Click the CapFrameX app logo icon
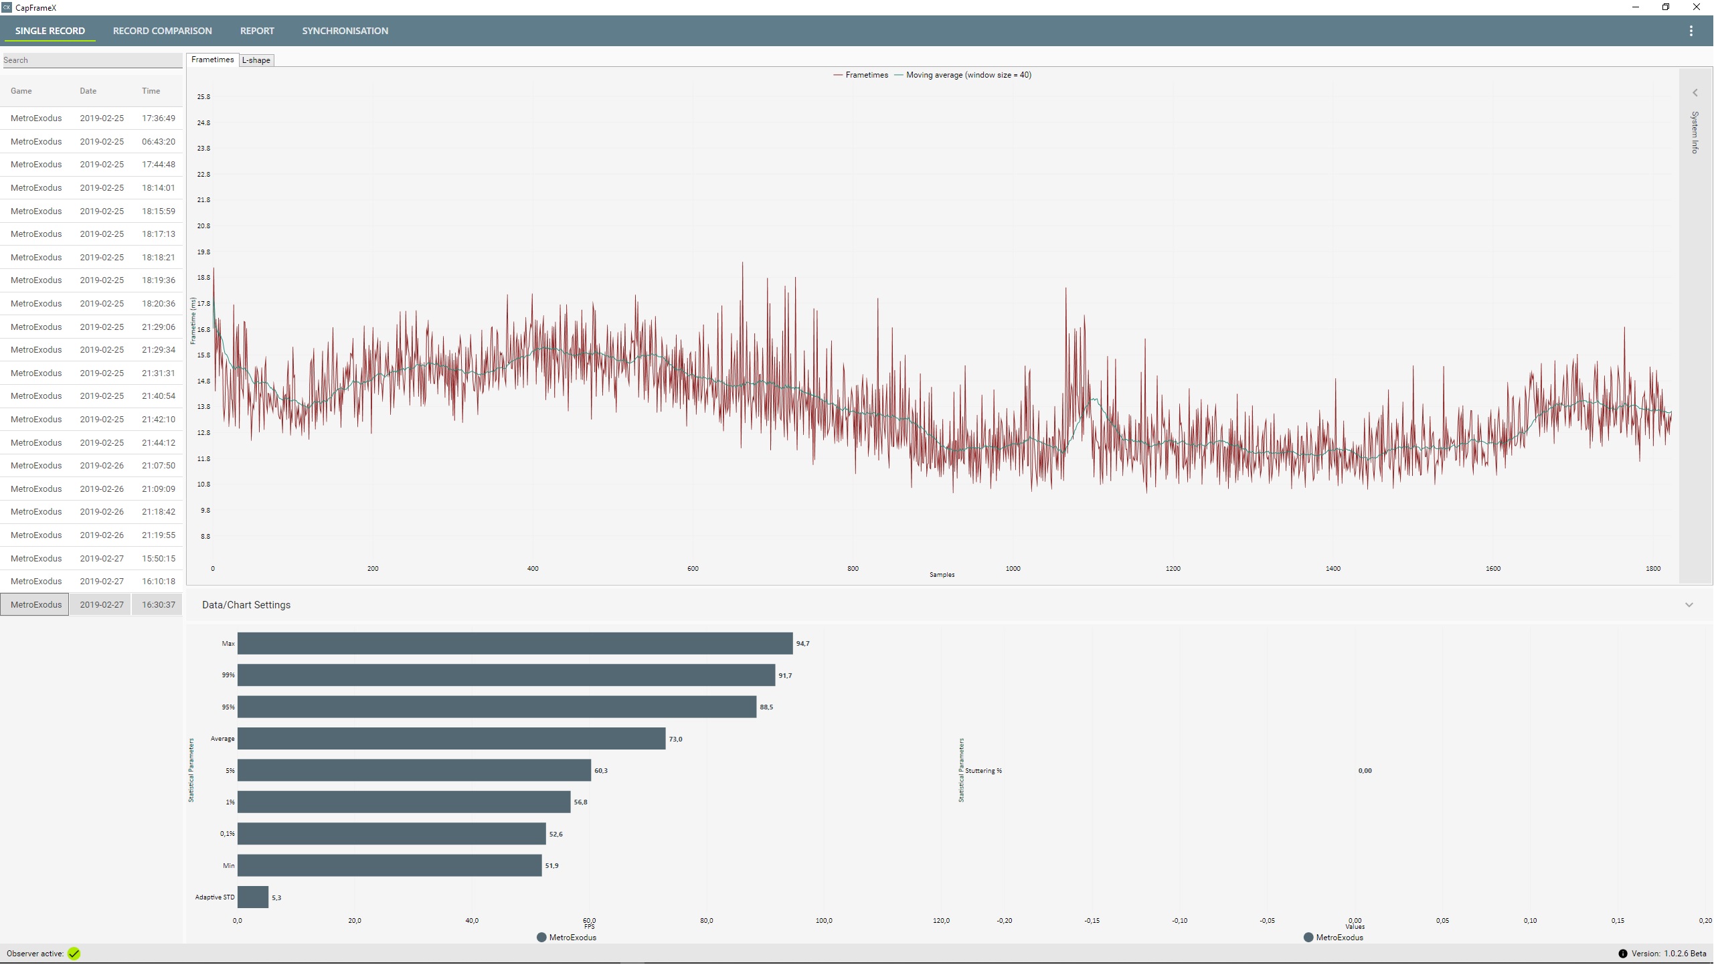 click(7, 7)
